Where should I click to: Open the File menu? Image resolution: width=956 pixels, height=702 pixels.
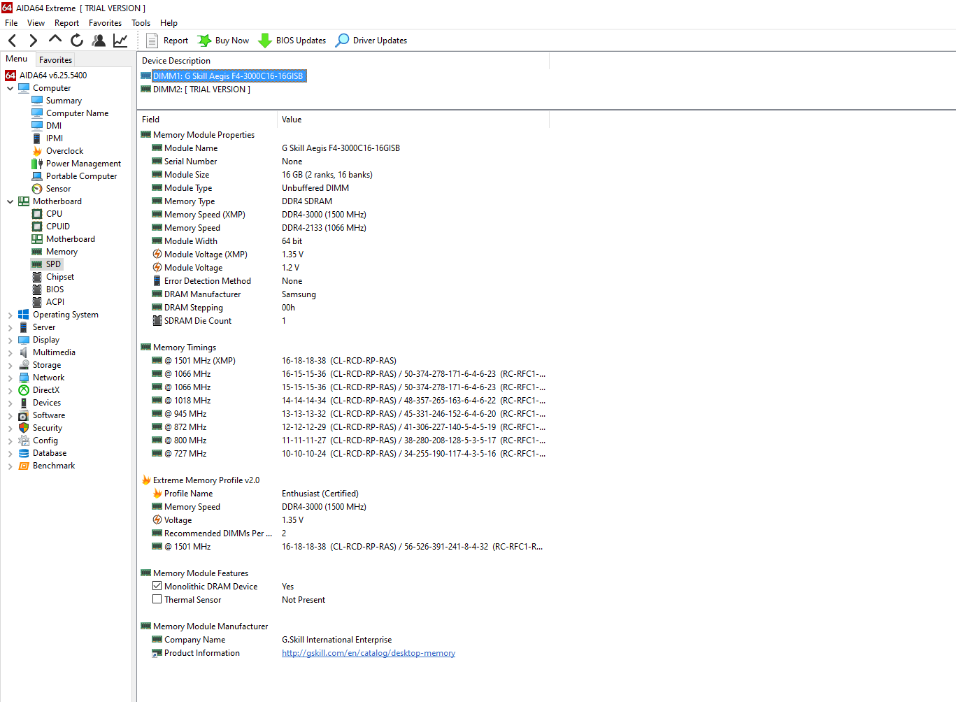(x=11, y=23)
